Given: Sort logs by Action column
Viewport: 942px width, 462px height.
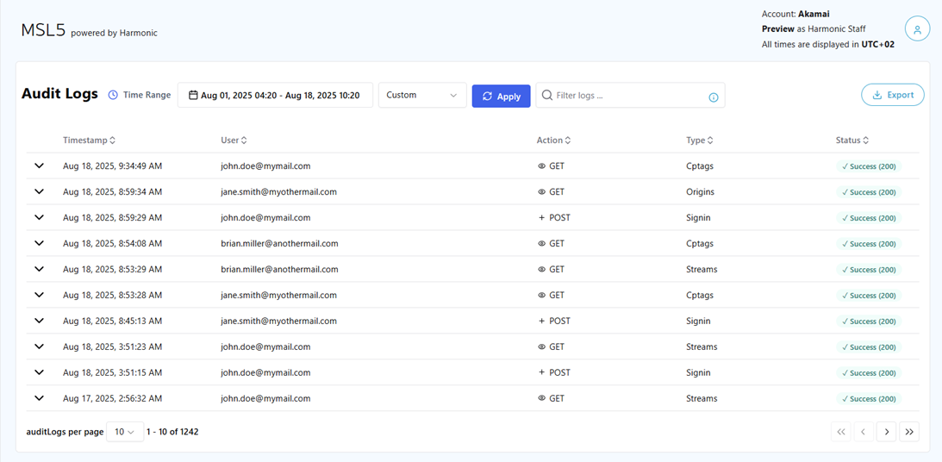Looking at the screenshot, I should coord(553,140).
